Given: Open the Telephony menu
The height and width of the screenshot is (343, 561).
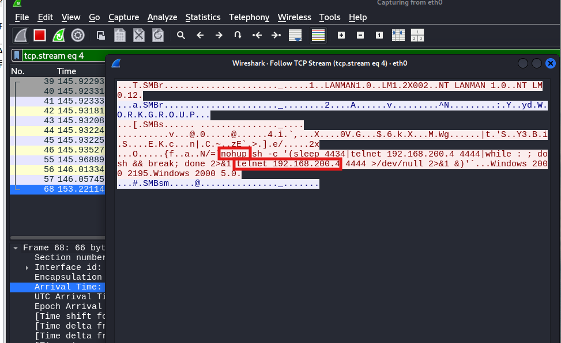Looking at the screenshot, I should (x=250, y=17).
